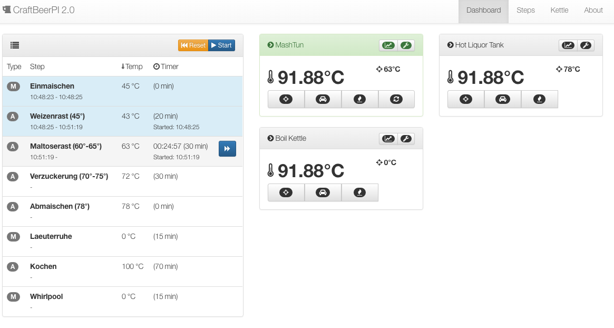Skip to next step from Maltoserast

(x=227, y=149)
